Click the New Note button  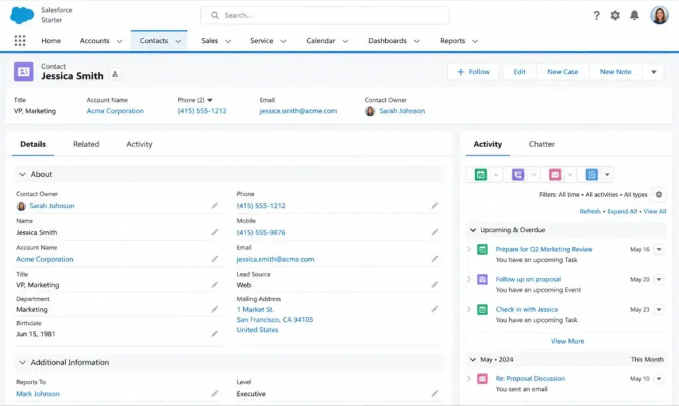615,72
